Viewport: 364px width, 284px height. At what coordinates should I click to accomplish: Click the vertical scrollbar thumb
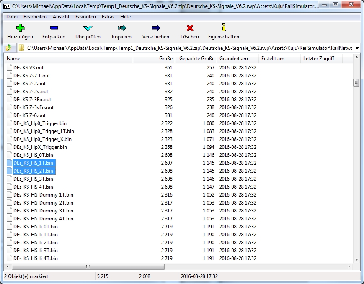(x=356, y=82)
